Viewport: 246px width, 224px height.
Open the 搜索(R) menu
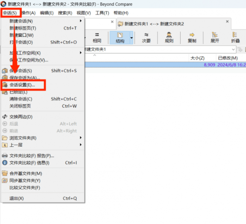point(65,13)
